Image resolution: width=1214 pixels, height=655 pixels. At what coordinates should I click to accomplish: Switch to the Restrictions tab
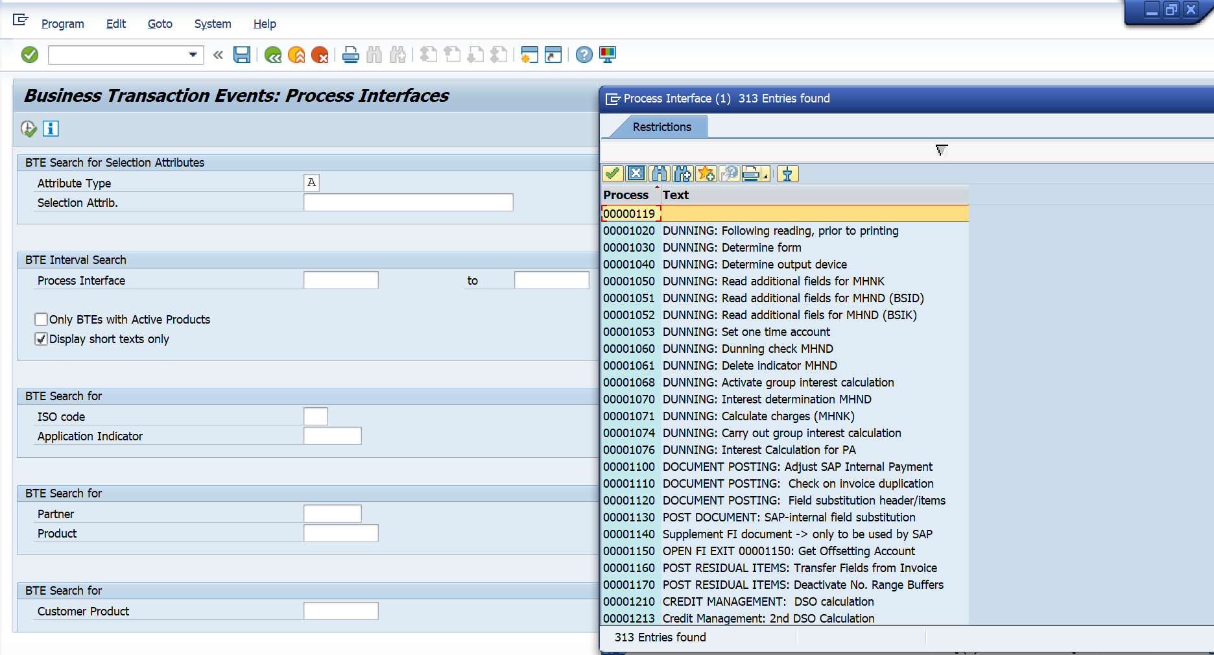click(661, 126)
